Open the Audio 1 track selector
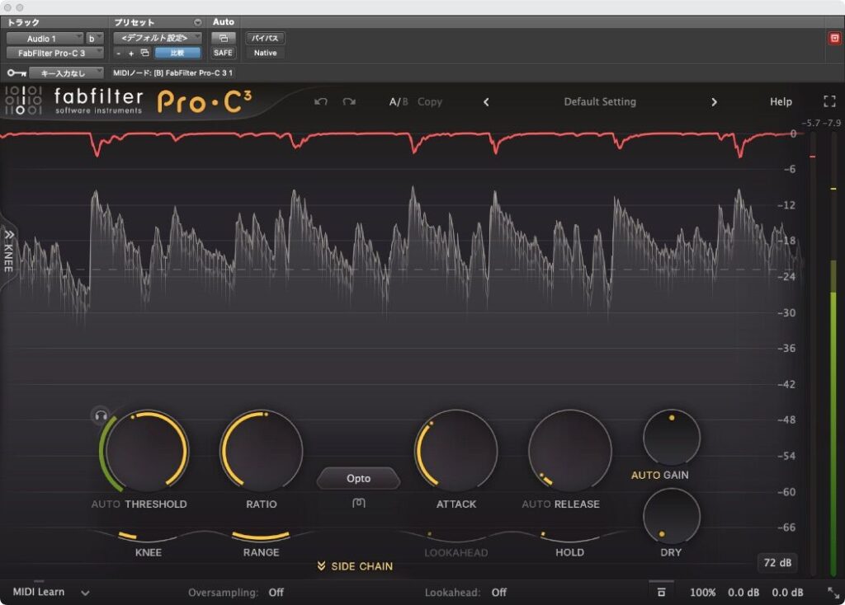 click(x=45, y=38)
